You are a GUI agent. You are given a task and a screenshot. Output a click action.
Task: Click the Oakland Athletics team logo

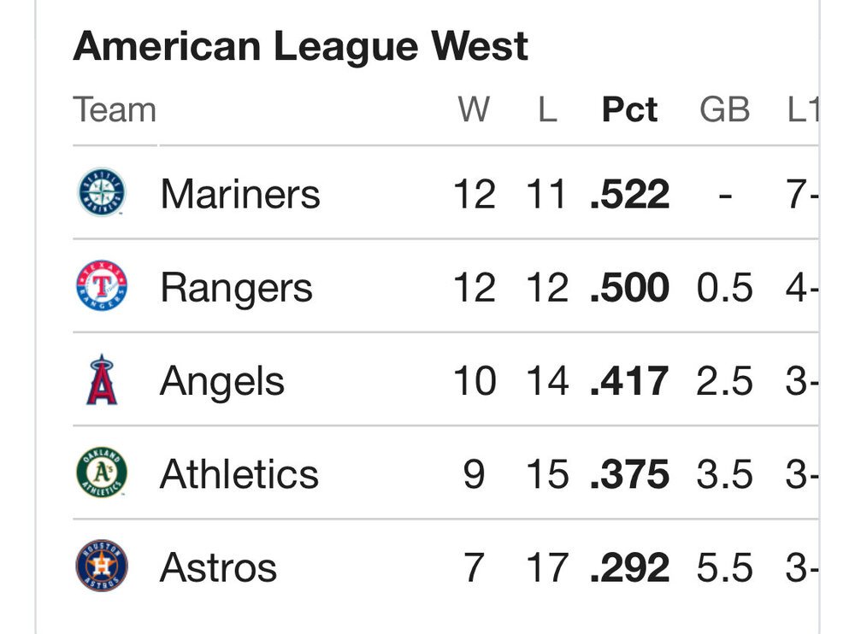(102, 473)
